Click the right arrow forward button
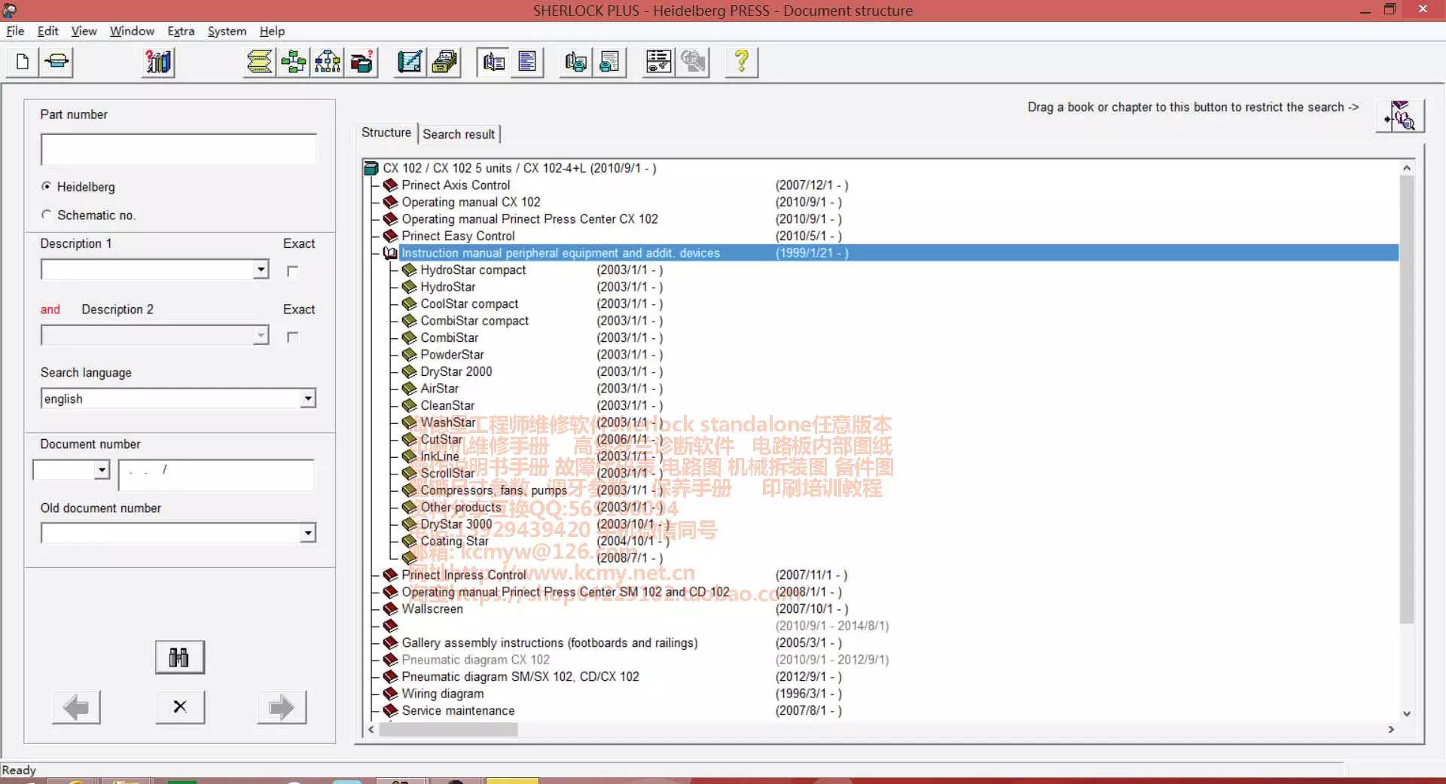 pyautogui.click(x=282, y=707)
